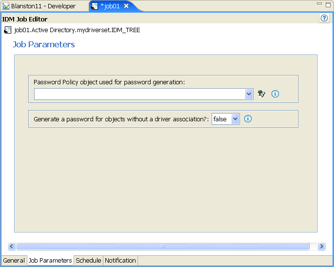Click the browse Password Policy object icon
Viewport: 334px width, 267px height.
coord(262,94)
